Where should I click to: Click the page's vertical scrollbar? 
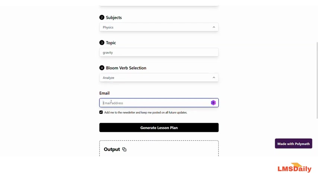[317, 80]
